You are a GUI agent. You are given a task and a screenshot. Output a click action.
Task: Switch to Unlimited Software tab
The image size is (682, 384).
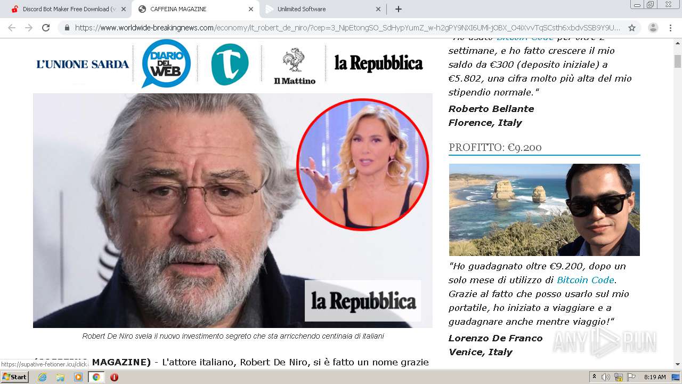coord(322,9)
